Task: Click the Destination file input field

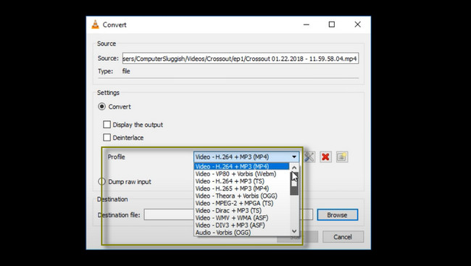Action: [x=228, y=215]
